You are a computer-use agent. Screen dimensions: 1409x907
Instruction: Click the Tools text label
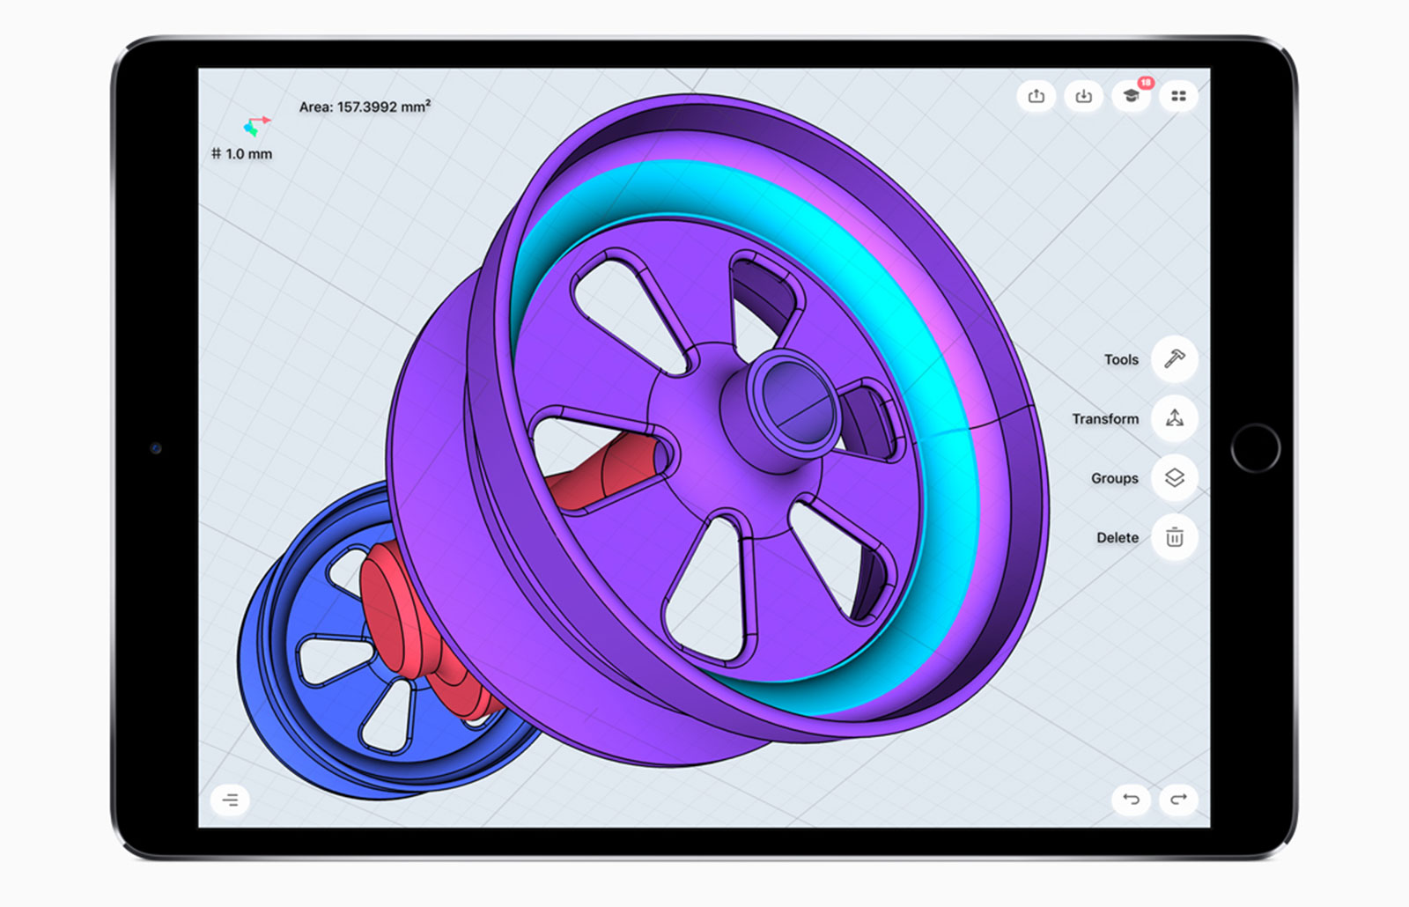tap(1121, 359)
